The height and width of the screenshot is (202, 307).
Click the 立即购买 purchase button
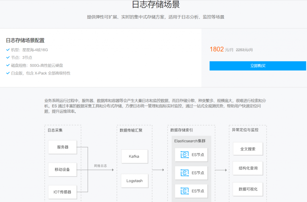258,66
